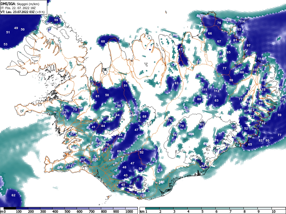Click the value 67 in the northeast
This screenshot has height=214, width=286.
(219, 41)
